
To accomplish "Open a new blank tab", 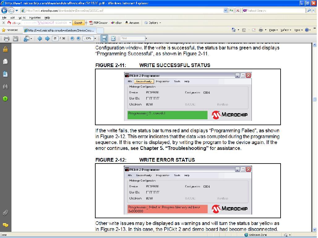I will pos(100,30).
